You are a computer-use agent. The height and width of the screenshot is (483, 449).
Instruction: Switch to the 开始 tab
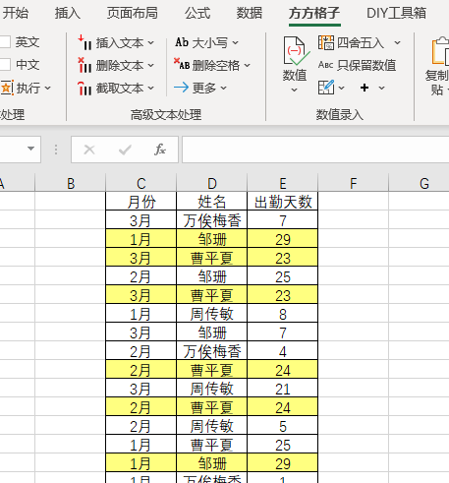(16, 14)
